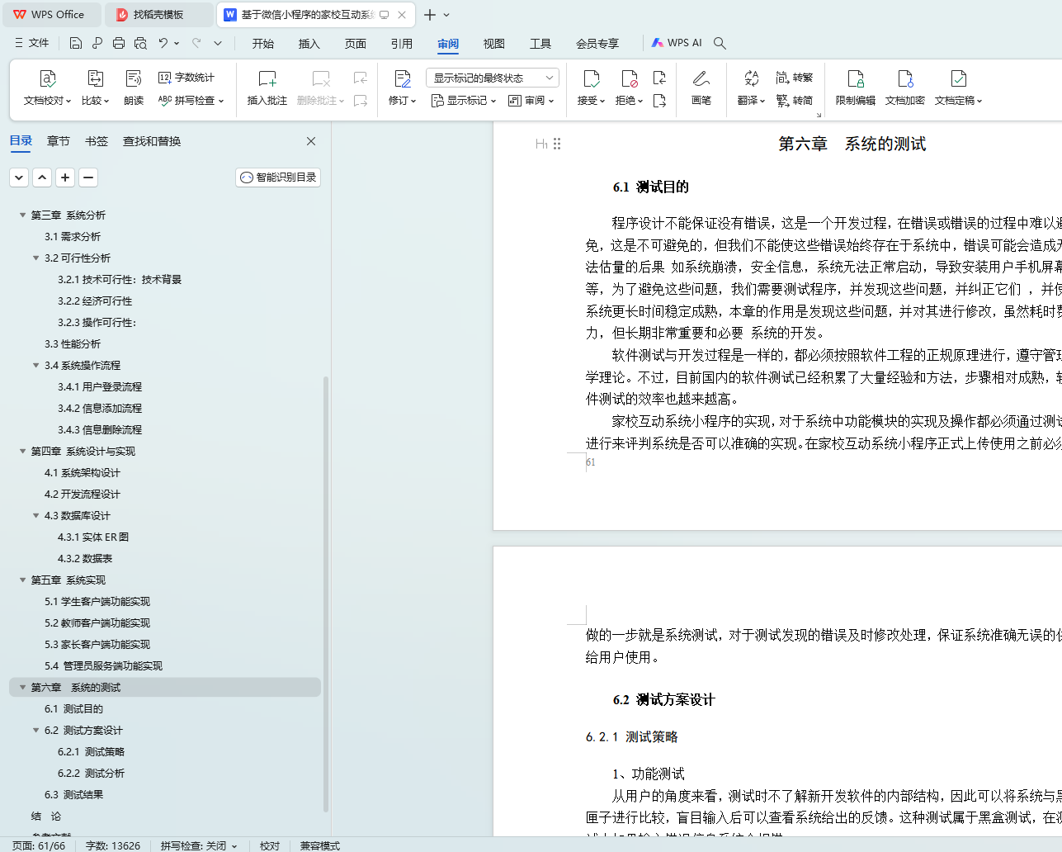Click outline item 6.3 测试结果

73,794
